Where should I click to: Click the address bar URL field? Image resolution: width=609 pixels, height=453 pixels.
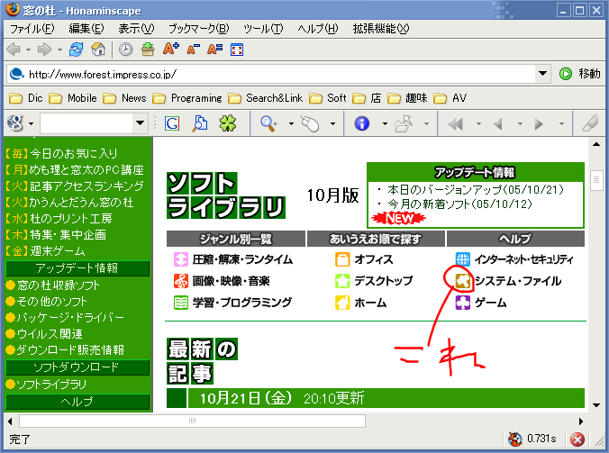pos(272,74)
